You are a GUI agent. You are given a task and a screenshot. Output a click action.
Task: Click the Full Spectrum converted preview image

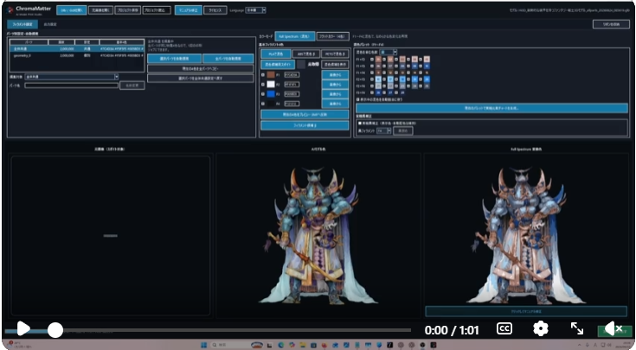pyautogui.click(x=526, y=235)
